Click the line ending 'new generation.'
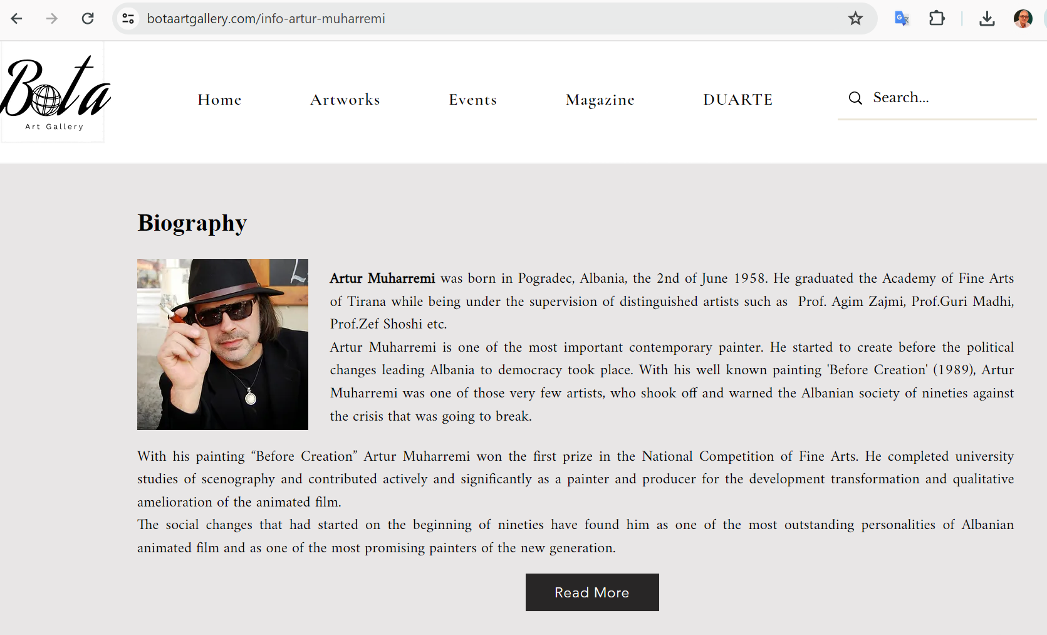 pos(377,548)
